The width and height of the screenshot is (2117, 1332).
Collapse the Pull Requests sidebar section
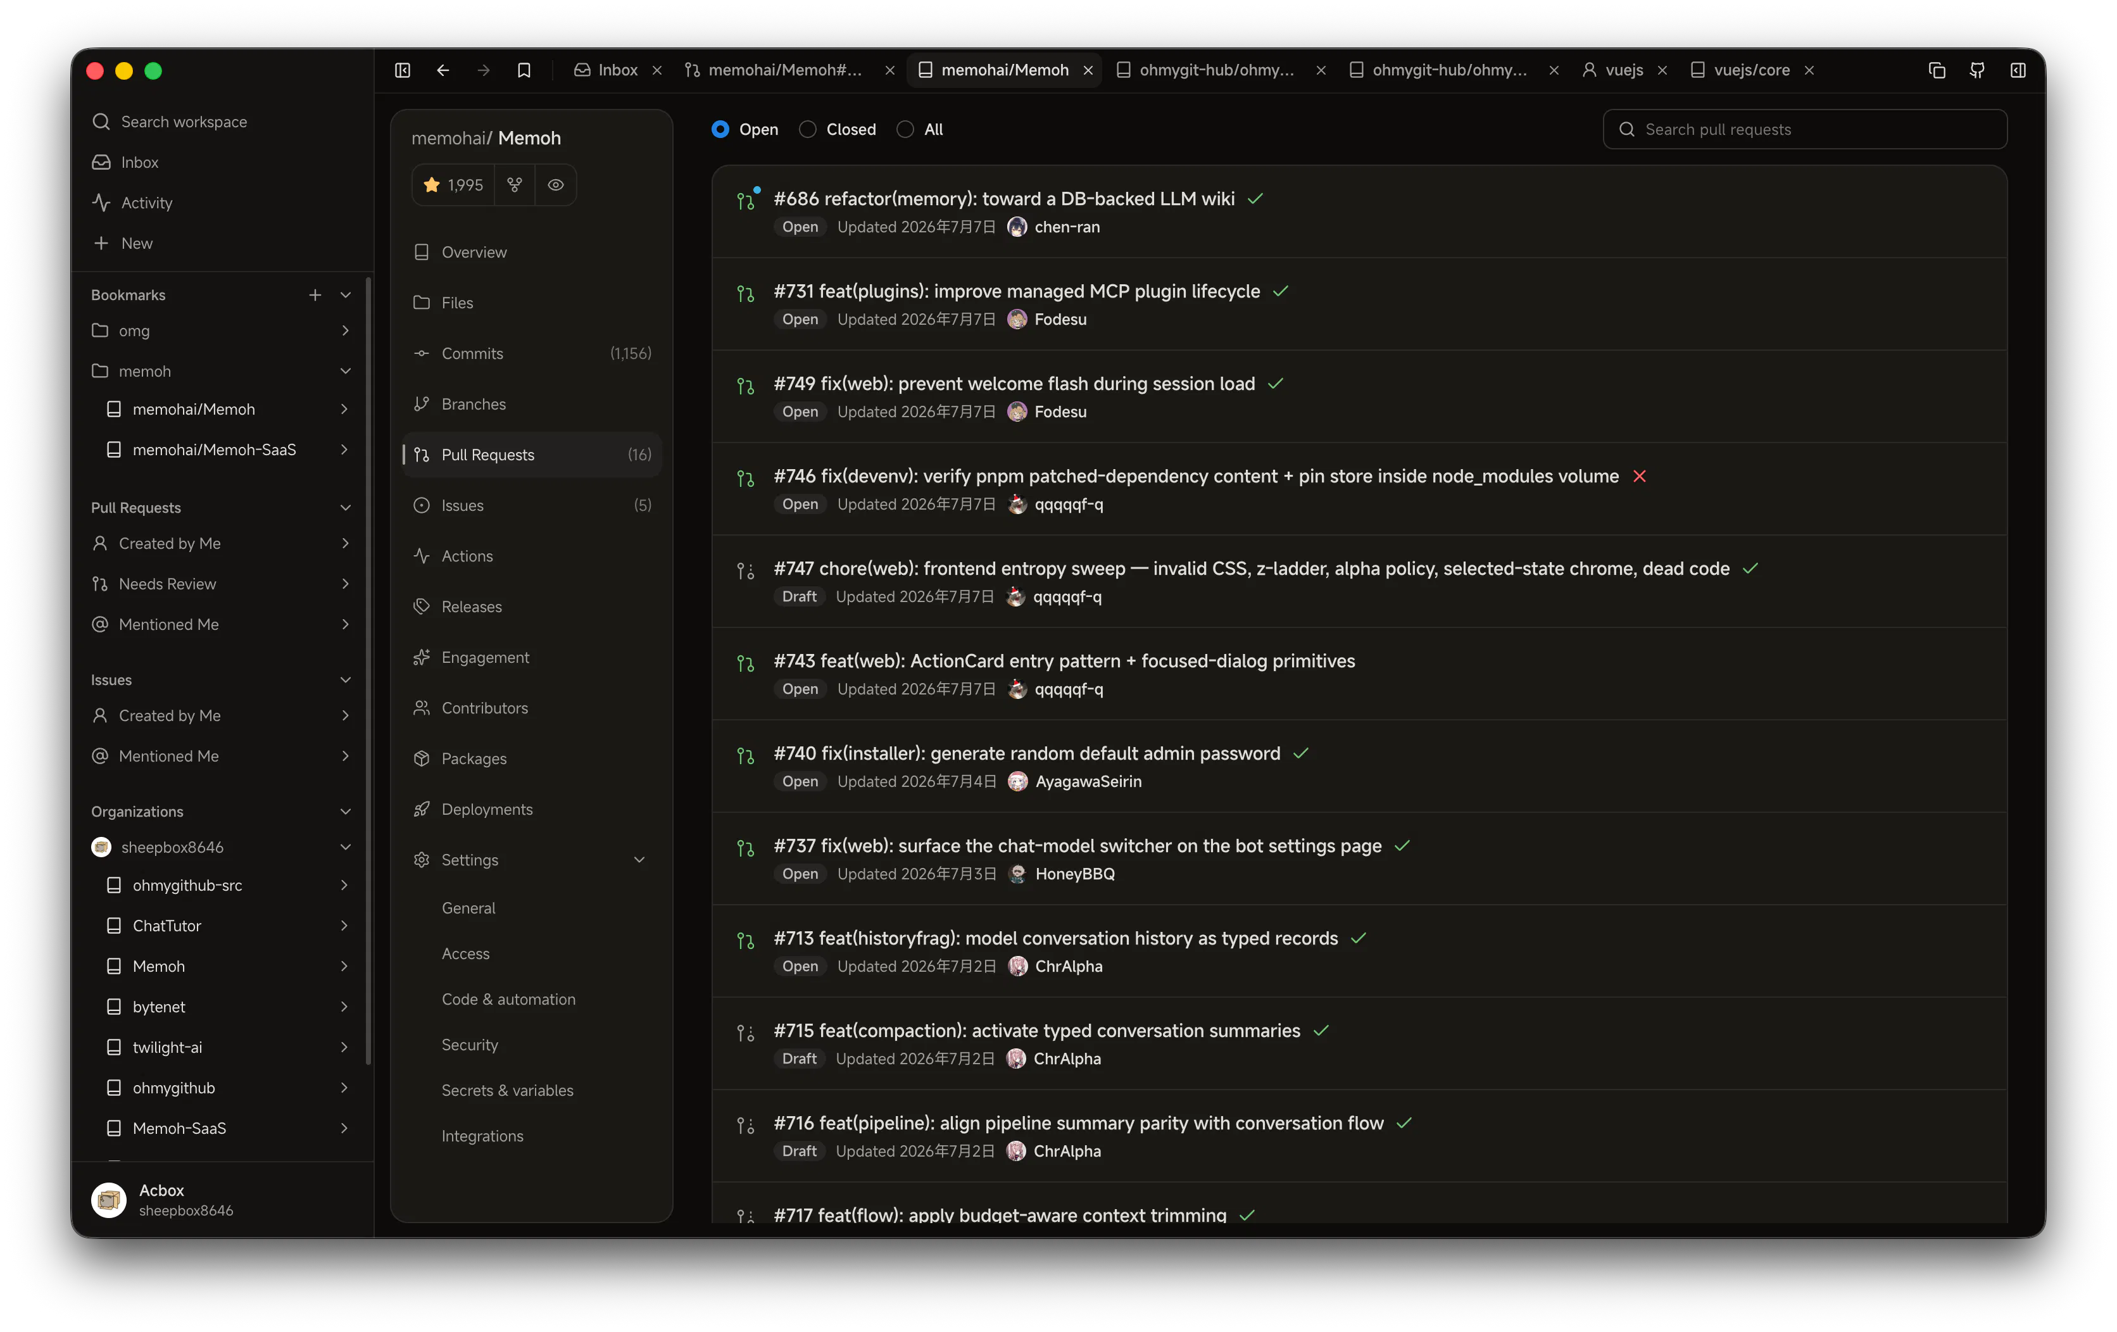pyautogui.click(x=346, y=507)
